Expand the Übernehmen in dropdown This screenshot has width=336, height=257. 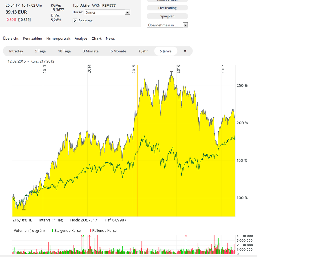(x=185, y=25)
